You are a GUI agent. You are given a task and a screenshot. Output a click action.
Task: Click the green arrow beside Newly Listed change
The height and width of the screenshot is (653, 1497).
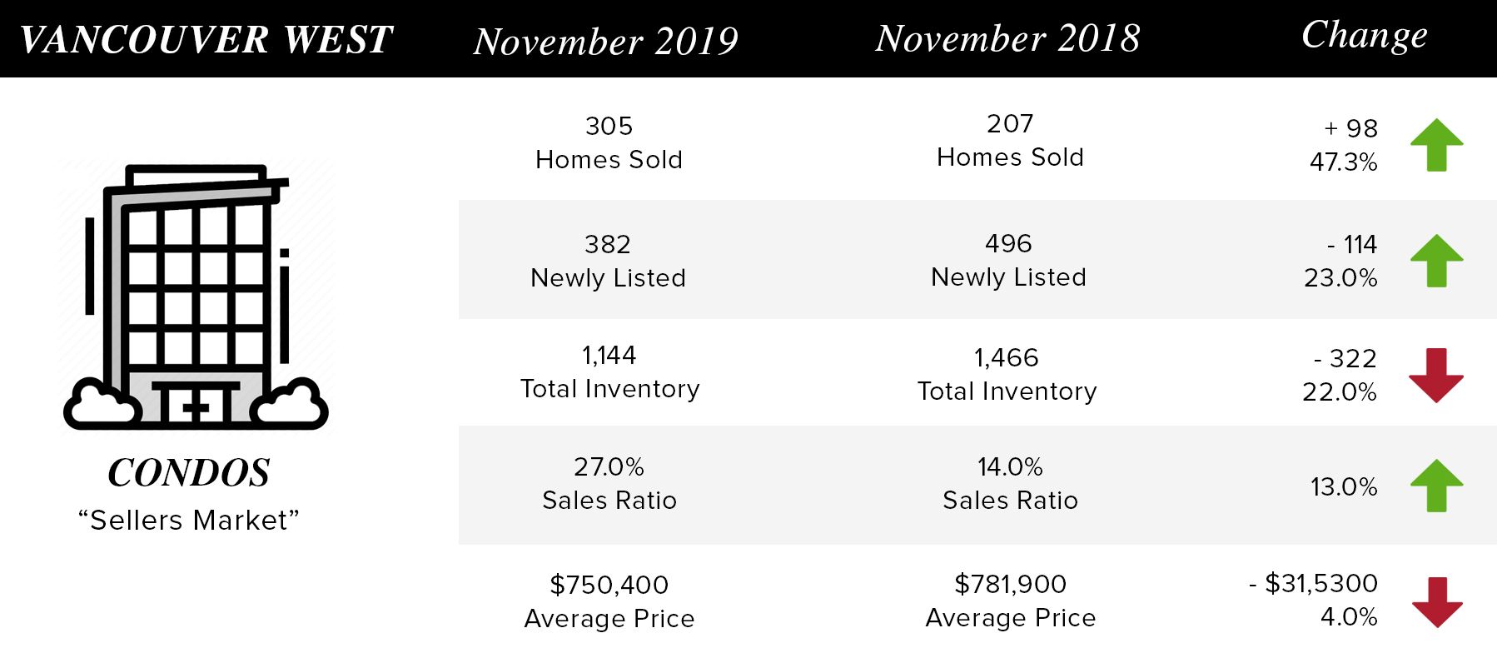[1437, 261]
